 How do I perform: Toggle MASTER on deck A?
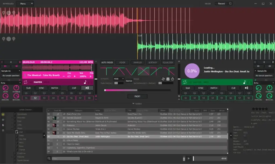coord(38,82)
